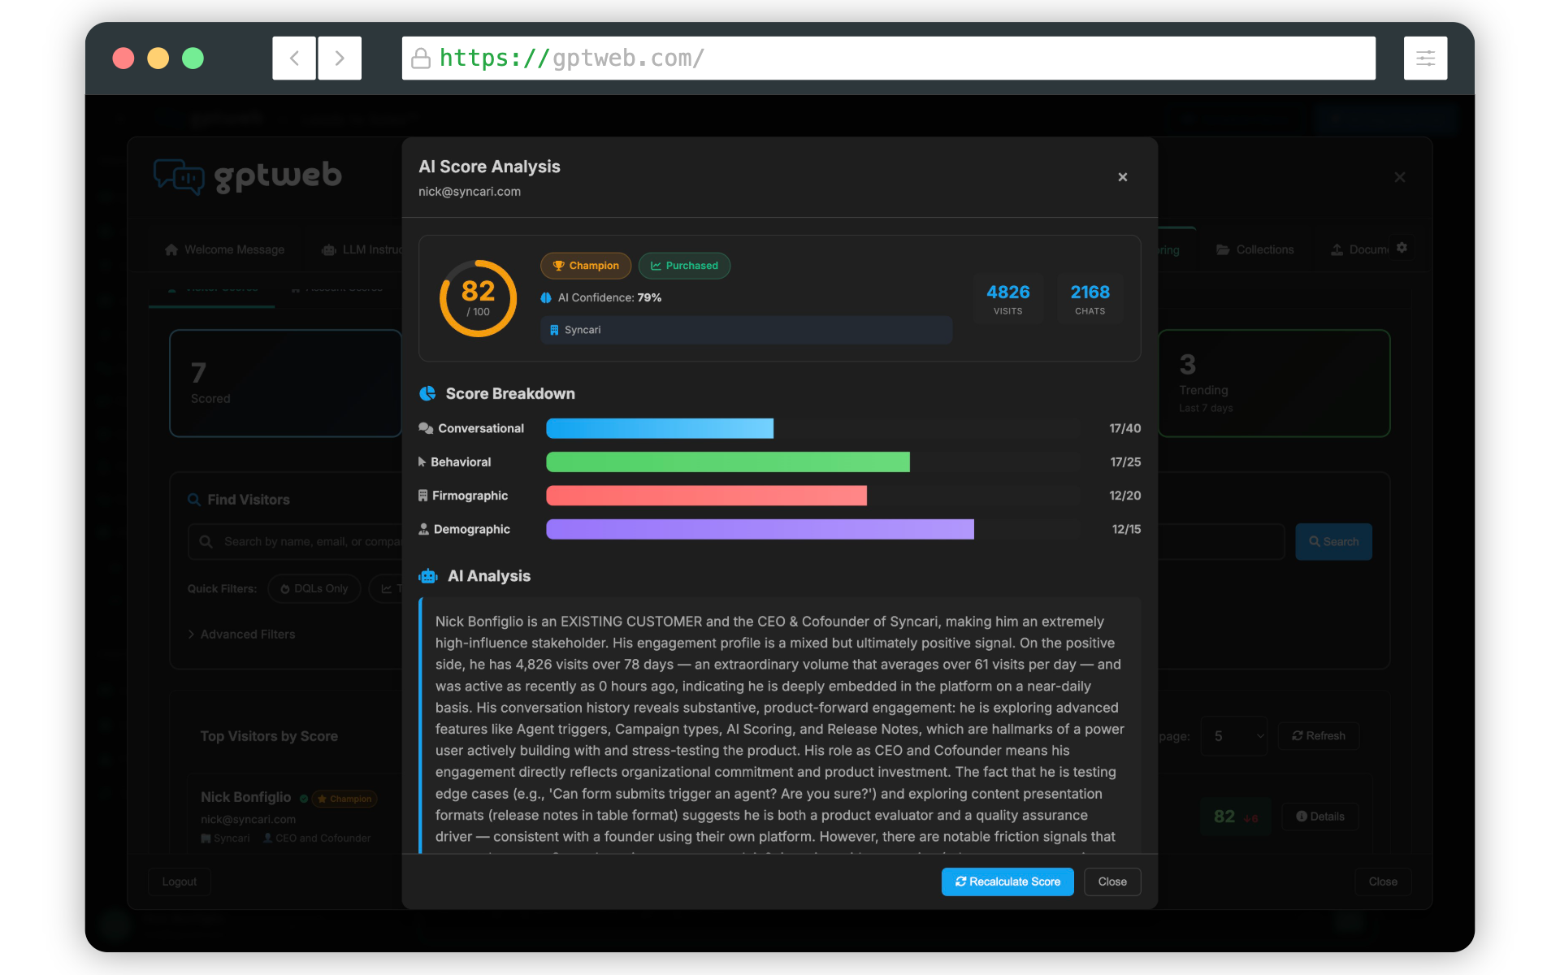This screenshot has width=1560, height=975.
Task: Expand Advanced Filters
Action: click(242, 635)
